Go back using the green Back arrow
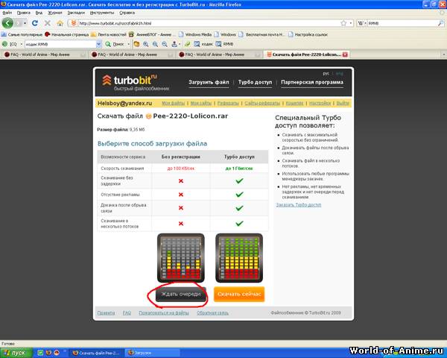 7,23
